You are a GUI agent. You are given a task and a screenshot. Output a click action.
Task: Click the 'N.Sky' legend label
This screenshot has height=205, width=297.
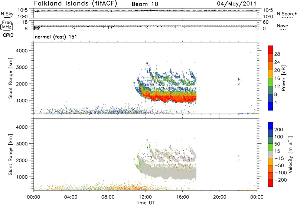tap(7, 14)
